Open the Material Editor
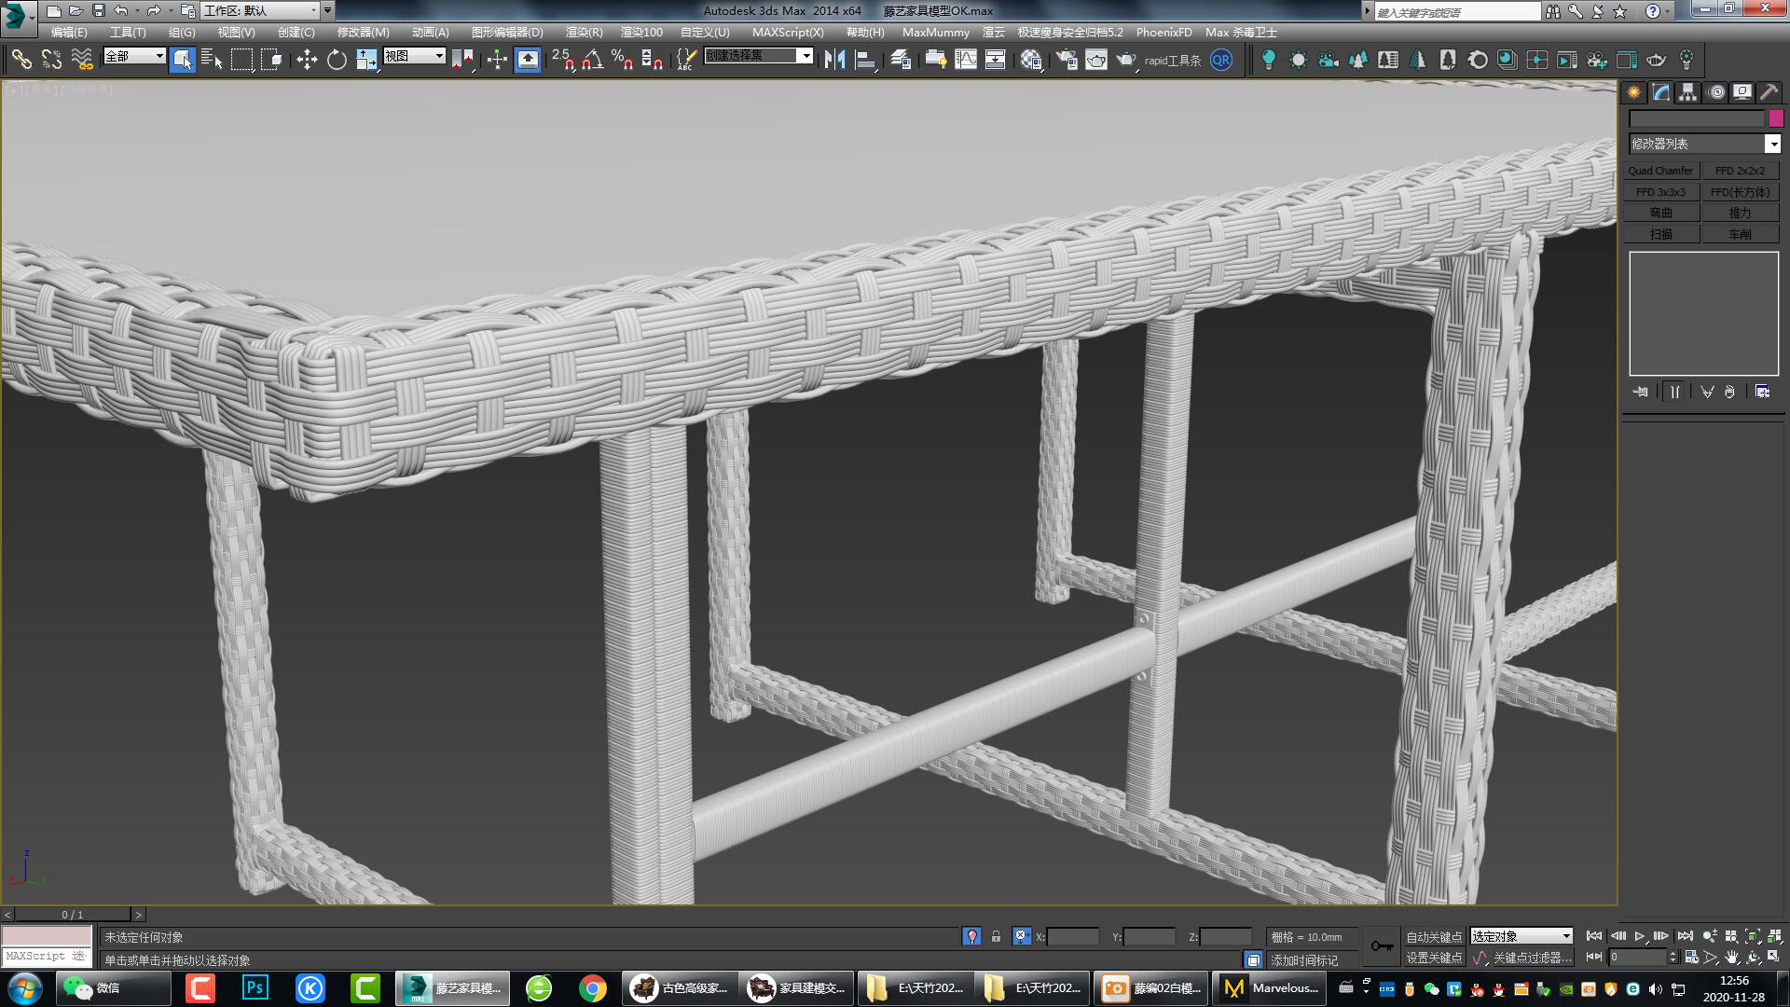Image resolution: width=1790 pixels, height=1007 pixels. [1031, 59]
